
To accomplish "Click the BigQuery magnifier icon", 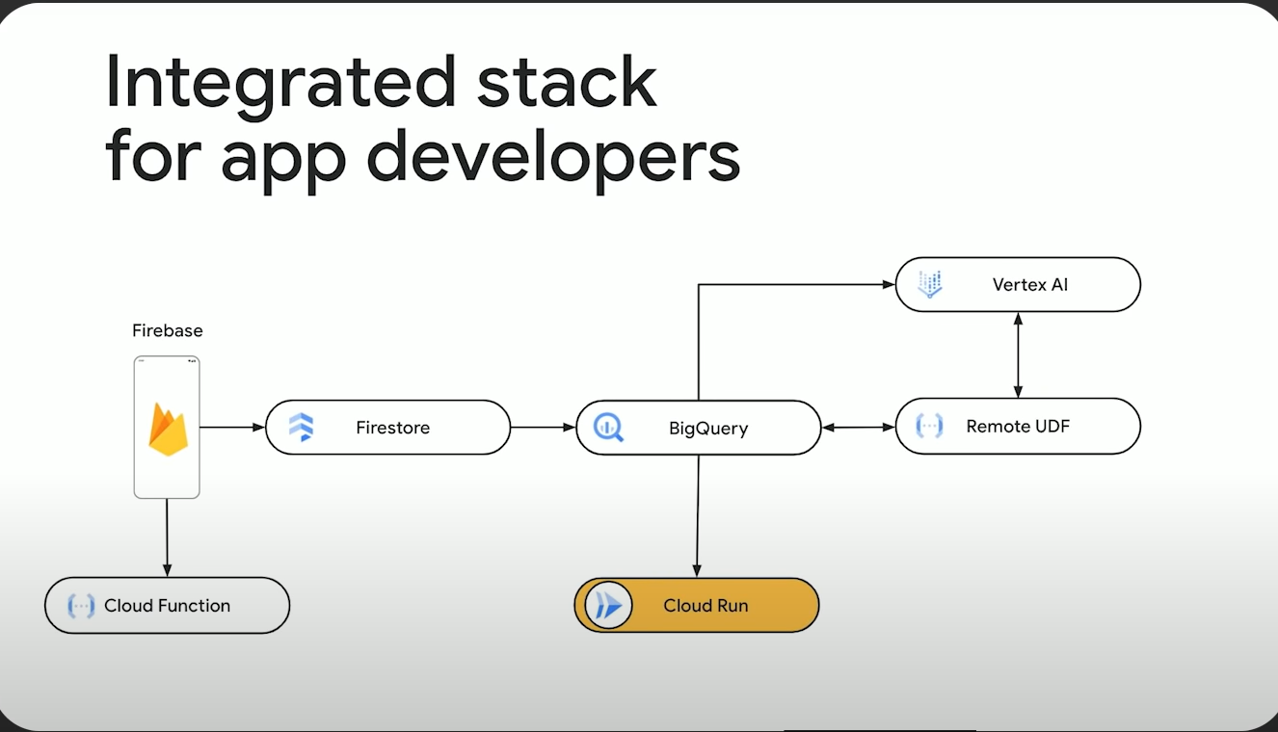I will (x=608, y=427).
